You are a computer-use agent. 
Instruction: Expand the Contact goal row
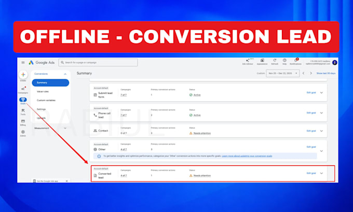click(x=321, y=131)
